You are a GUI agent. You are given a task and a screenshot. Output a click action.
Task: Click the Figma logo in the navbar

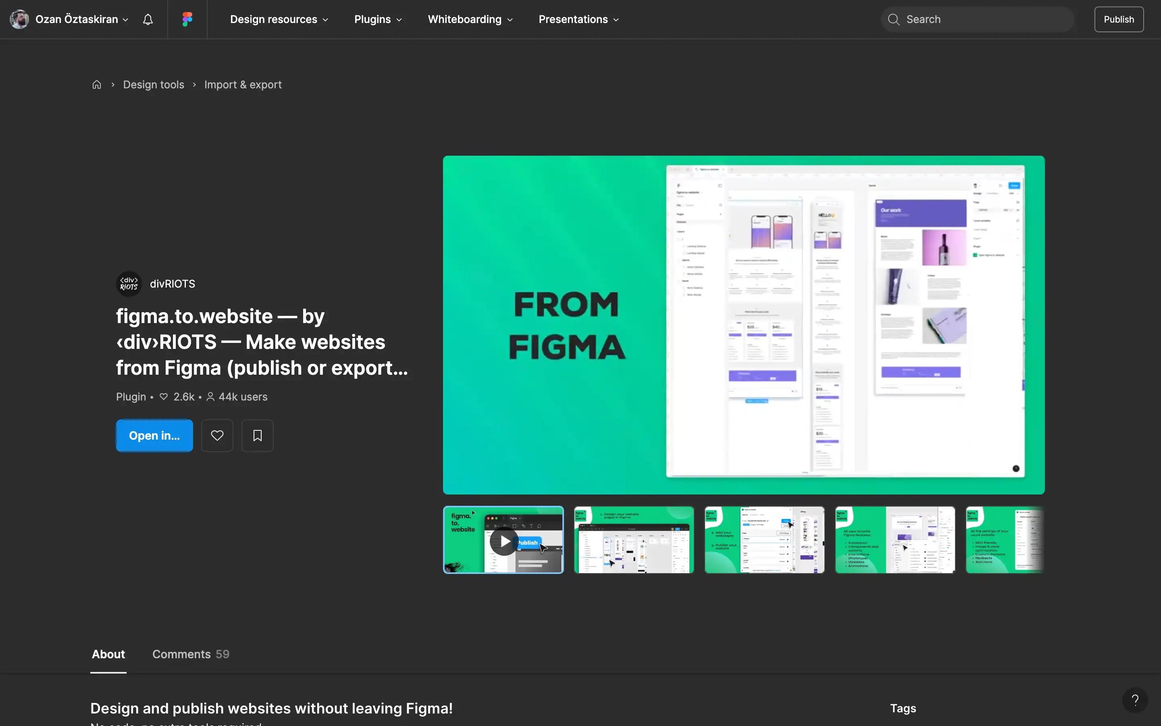click(x=187, y=19)
